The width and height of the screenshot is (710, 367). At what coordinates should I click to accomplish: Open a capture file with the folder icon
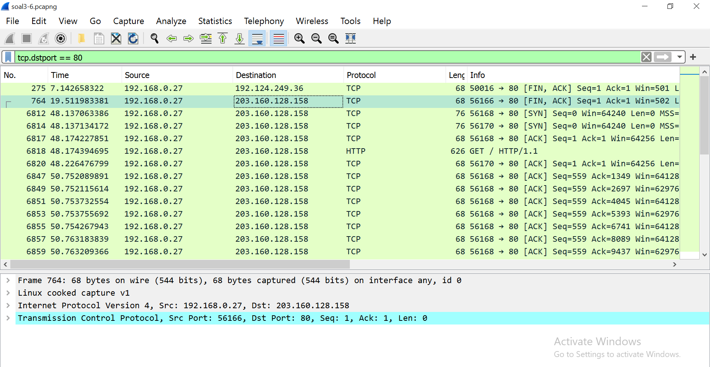(x=81, y=38)
